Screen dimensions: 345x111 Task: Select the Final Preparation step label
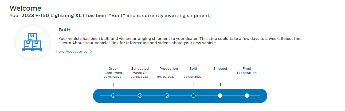247,71
